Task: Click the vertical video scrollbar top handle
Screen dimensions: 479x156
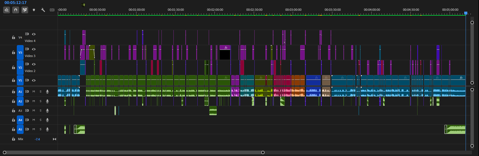Action: [x=472, y=23]
